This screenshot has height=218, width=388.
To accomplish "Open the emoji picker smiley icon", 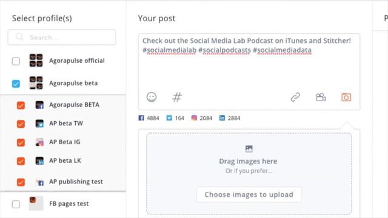I will point(152,97).
